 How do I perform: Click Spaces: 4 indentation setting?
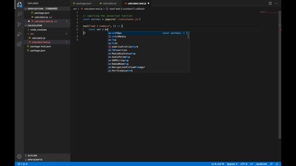(232, 164)
